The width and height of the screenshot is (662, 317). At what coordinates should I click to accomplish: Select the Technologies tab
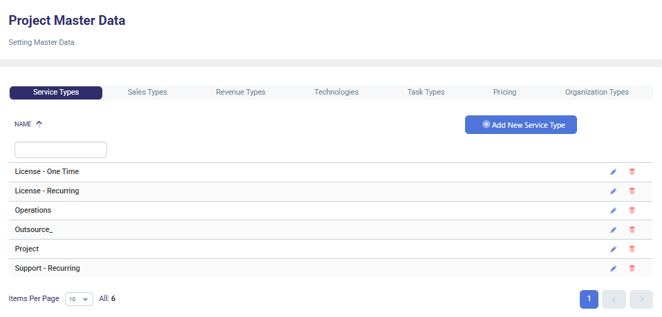(336, 93)
